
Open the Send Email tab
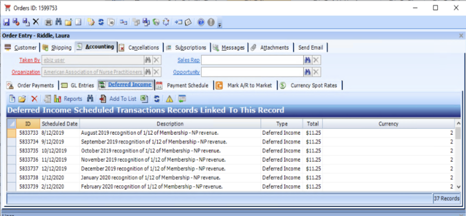click(311, 47)
